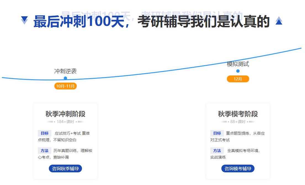Click the 咨询模考辅导 button

point(238,168)
